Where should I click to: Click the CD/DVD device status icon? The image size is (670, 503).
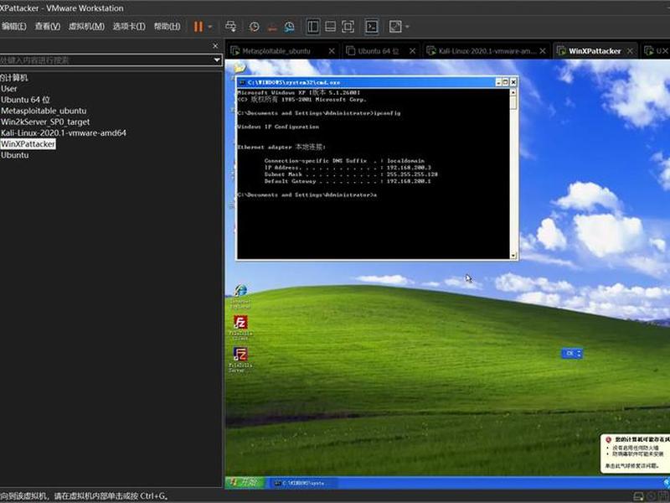click(x=652, y=496)
